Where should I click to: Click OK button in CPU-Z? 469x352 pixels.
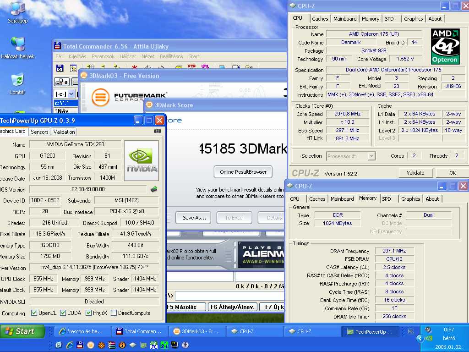(x=452, y=173)
